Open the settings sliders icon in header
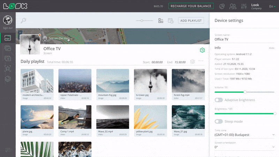Viewport: 279px width, 157px height. pos(244,6)
